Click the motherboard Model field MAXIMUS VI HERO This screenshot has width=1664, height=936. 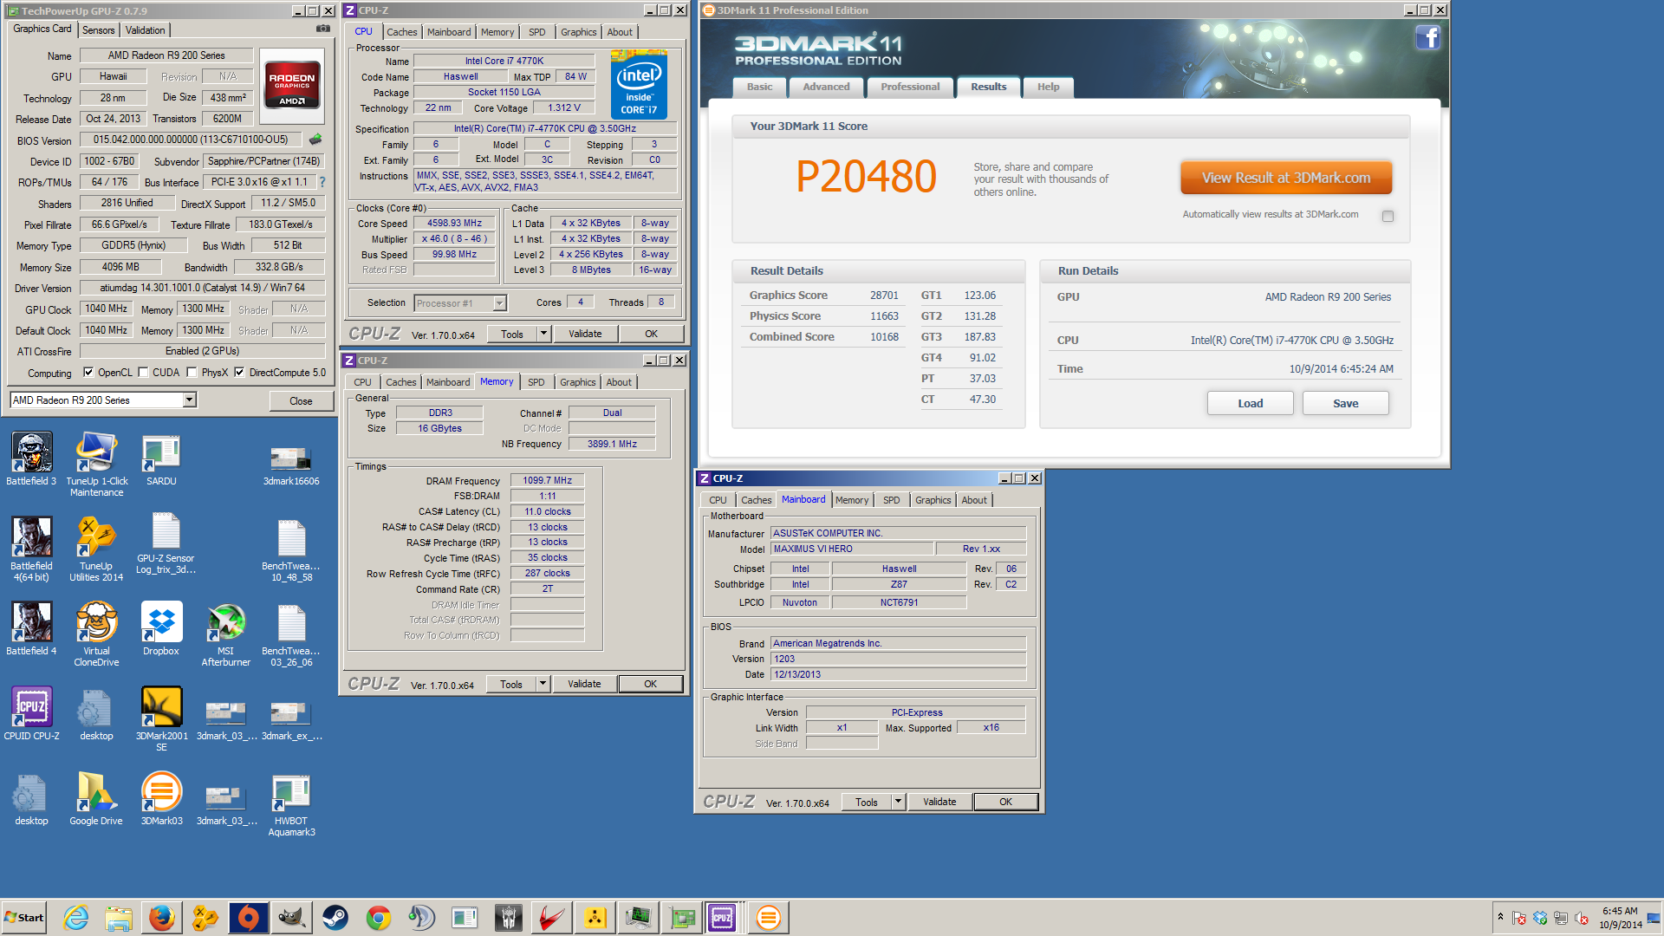852,549
